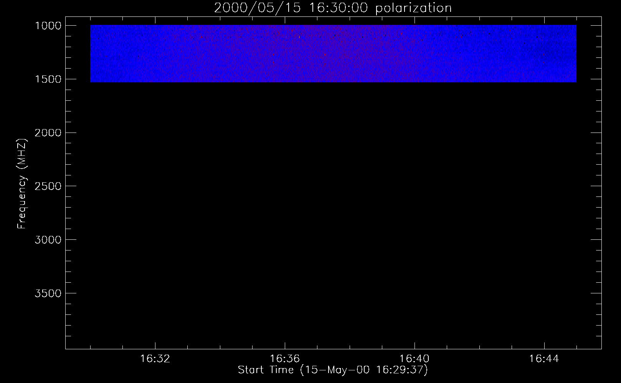Click the 'Start Time (15-May-00 16:29:37)' caption
621x383 pixels.
[333, 370]
